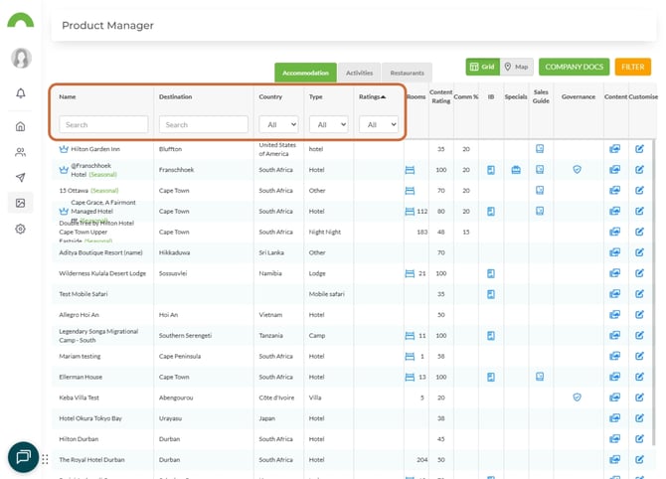Go to the home icon in sidebar

pyautogui.click(x=21, y=126)
